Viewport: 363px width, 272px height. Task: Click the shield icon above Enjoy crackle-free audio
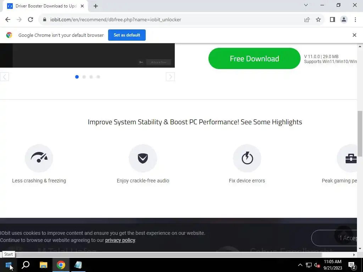pyautogui.click(x=143, y=158)
